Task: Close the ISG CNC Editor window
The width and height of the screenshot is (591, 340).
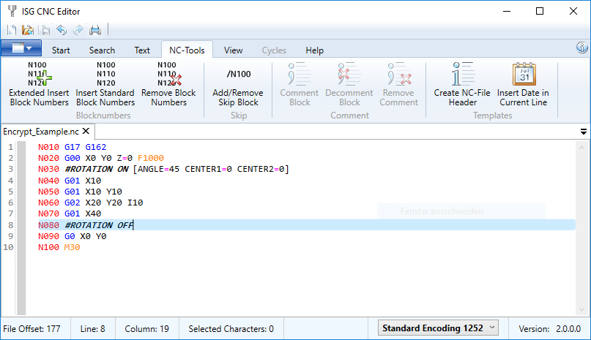Action: coord(573,11)
